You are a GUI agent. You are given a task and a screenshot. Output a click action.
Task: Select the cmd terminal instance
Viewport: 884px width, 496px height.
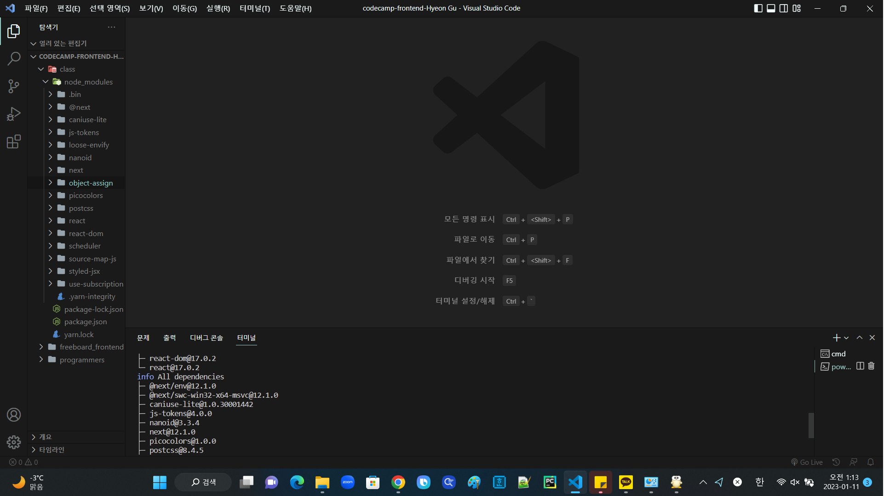pos(838,354)
